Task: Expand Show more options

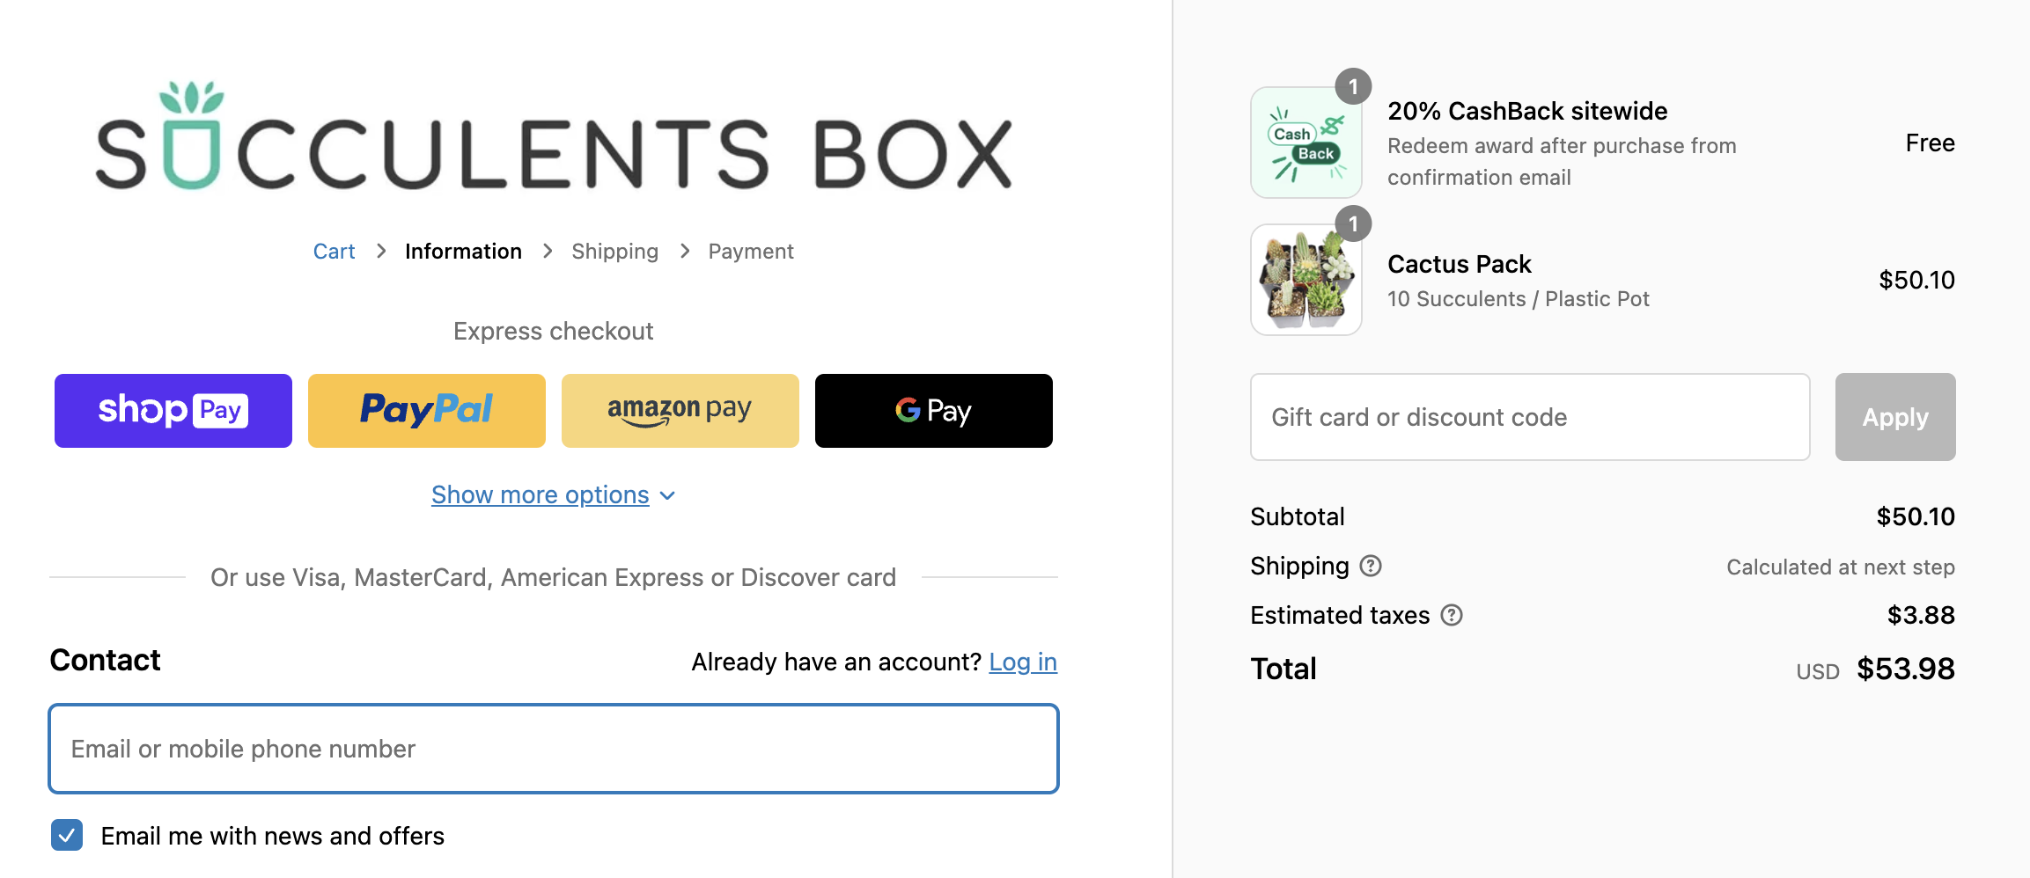Action: click(x=540, y=495)
